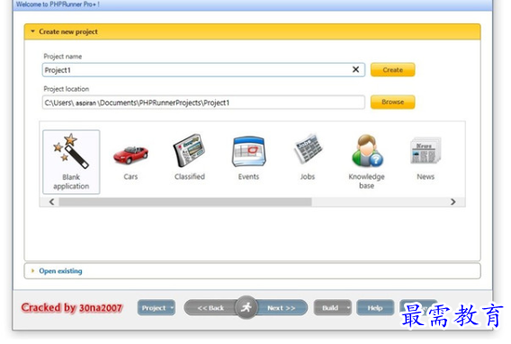Screen dimensions: 511x344
Task: Select the Events calendar template
Action: (x=248, y=152)
